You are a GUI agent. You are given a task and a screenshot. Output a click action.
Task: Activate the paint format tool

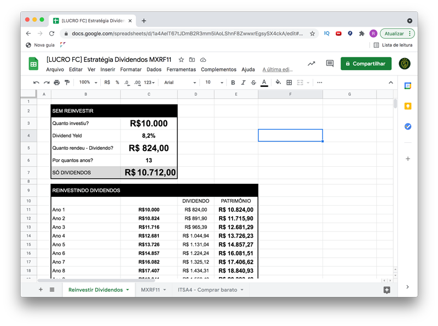point(67,83)
